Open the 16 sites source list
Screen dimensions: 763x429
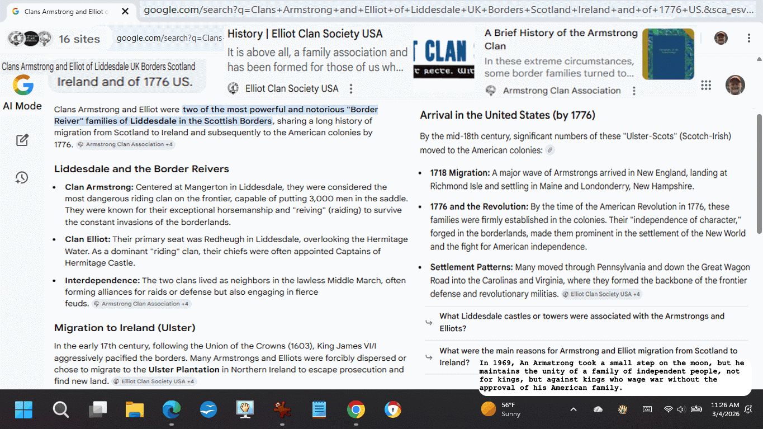(54, 39)
